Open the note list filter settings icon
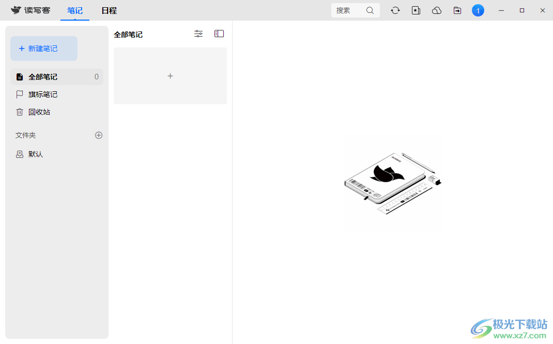The height and width of the screenshot is (344, 553). (x=198, y=34)
